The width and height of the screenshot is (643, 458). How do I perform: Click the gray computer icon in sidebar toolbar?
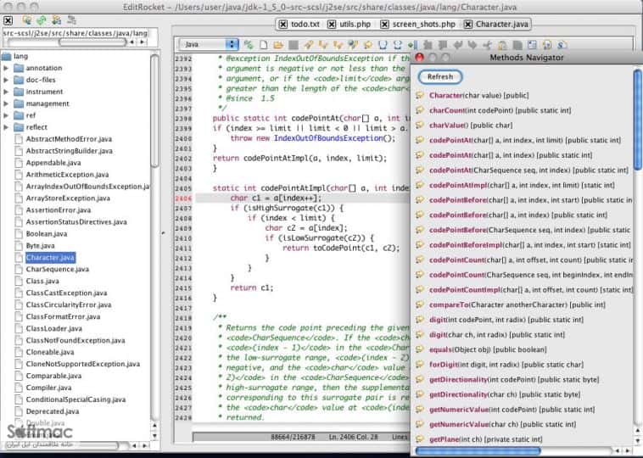[71, 20]
